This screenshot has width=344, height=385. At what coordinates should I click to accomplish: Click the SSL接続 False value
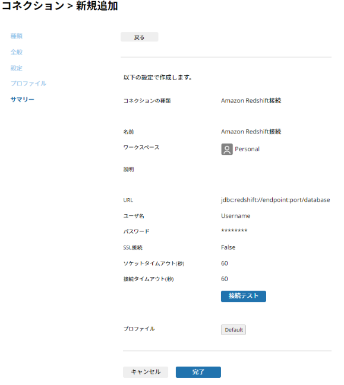[228, 247]
